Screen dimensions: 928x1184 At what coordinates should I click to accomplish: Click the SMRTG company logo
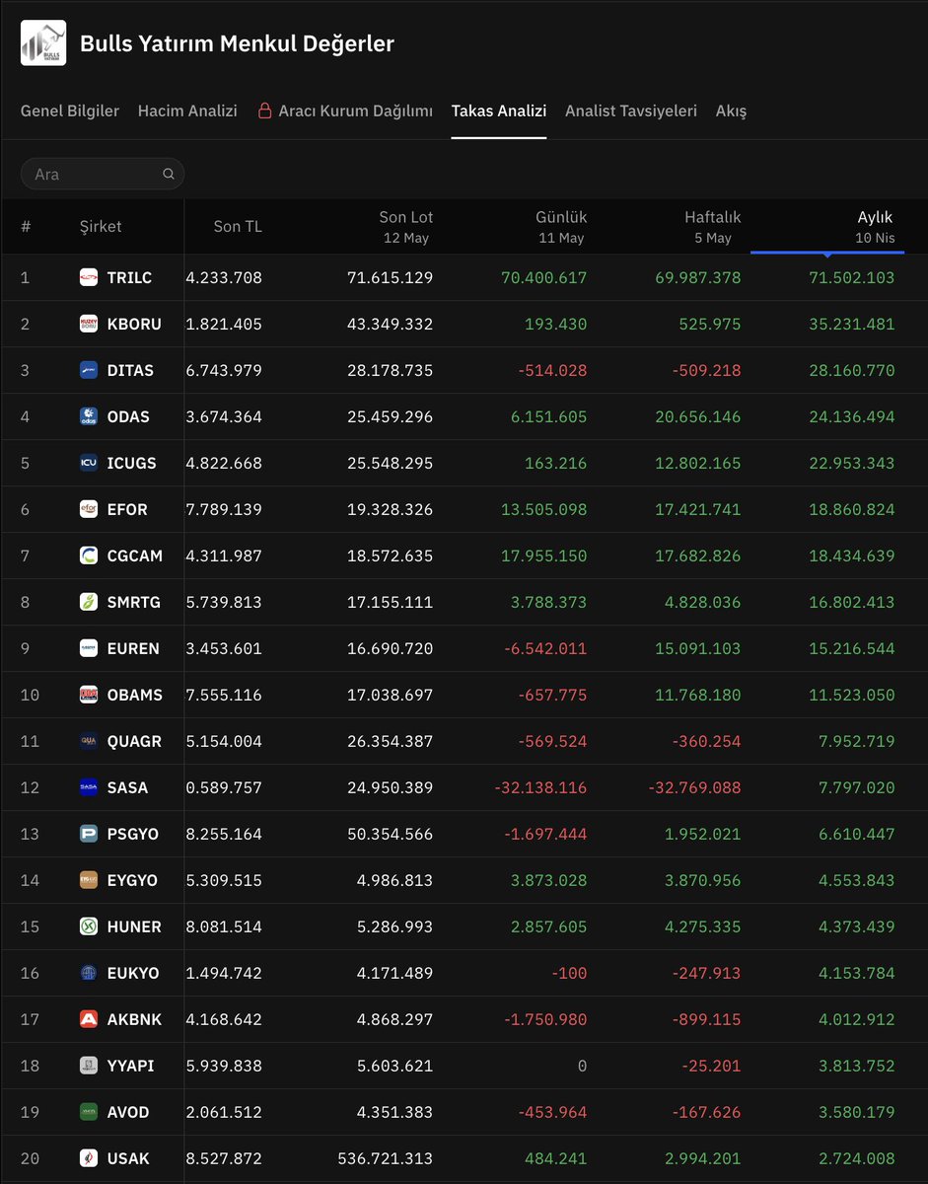(89, 602)
